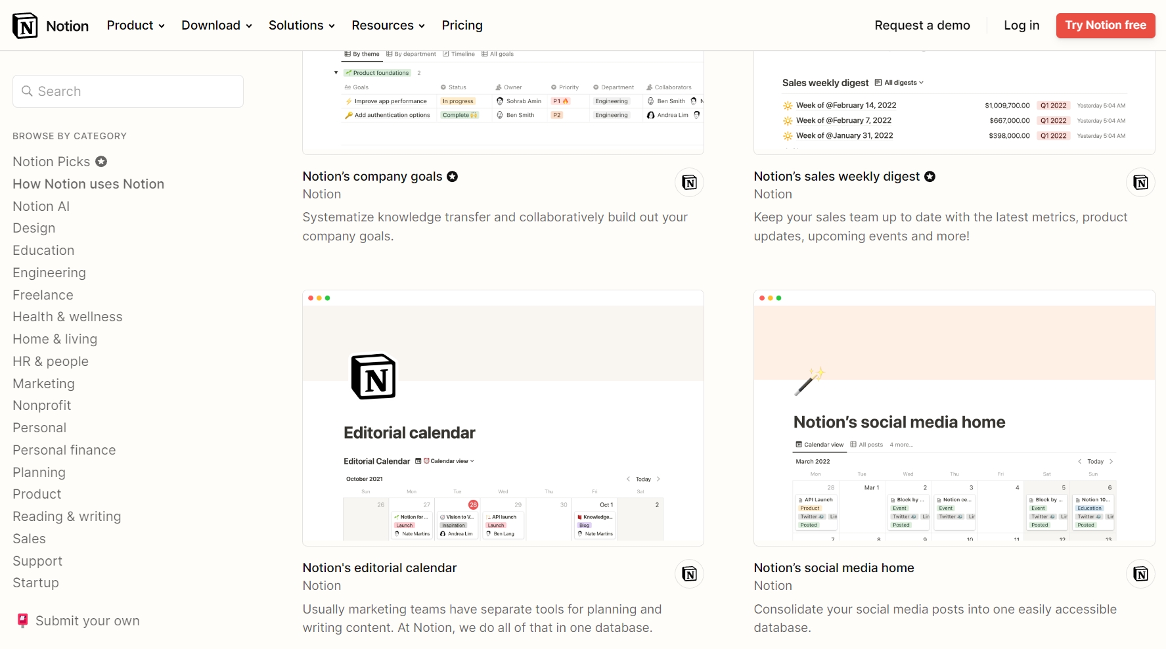Viewport: 1166px width, 649px height.
Task: Click the magnifier icon in the search box
Action: tap(27, 91)
